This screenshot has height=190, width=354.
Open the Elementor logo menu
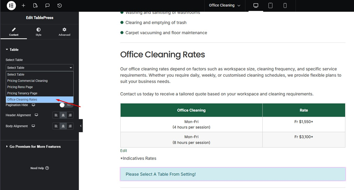[x=12, y=6]
